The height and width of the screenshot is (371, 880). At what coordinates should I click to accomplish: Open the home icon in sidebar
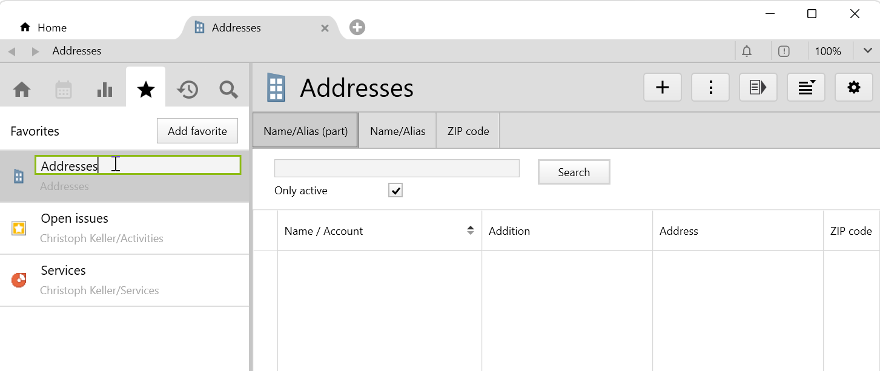coord(22,90)
